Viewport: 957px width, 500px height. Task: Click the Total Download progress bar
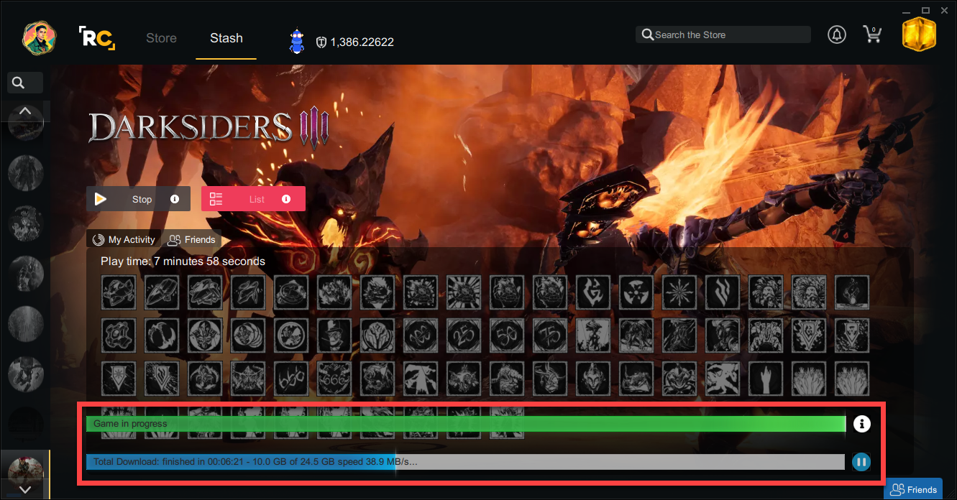click(x=465, y=462)
